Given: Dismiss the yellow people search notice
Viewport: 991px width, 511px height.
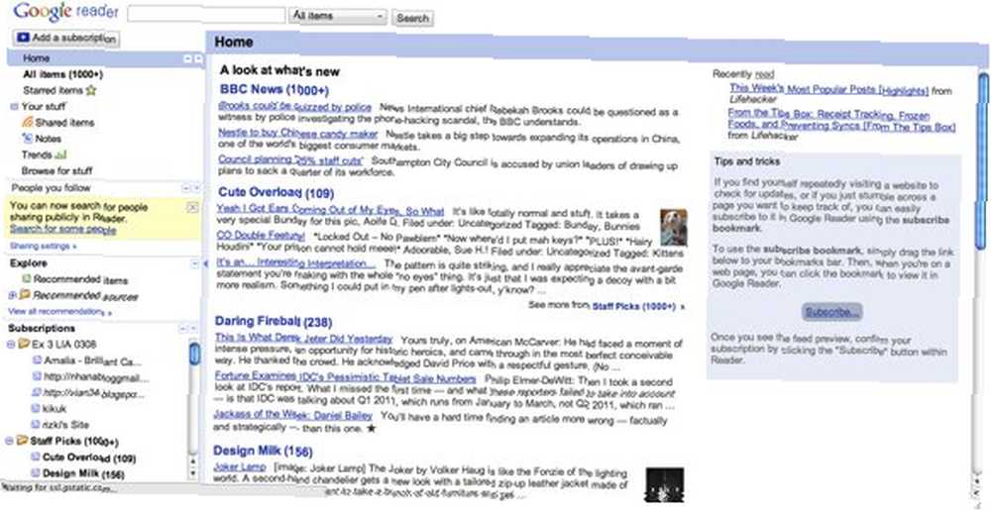Looking at the screenshot, I should click(x=193, y=207).
